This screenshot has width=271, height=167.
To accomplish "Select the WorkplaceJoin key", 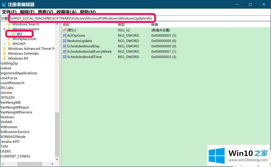I will coord(24,39).
